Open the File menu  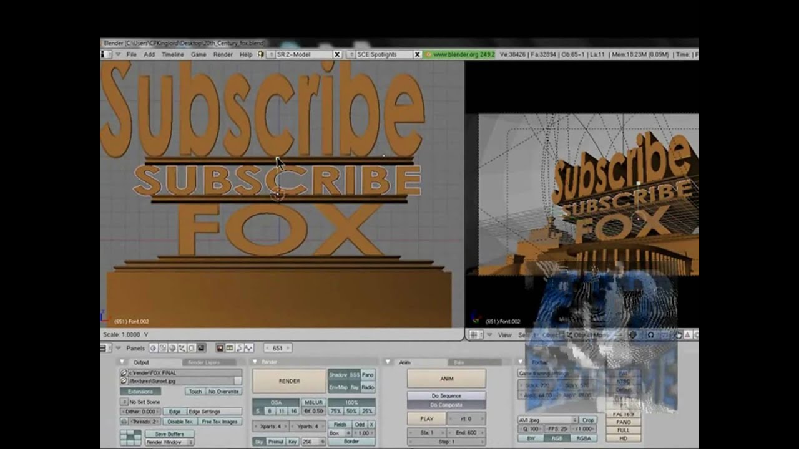click(132, 55)
